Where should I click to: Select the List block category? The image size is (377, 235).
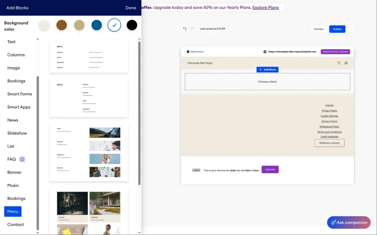11,146
